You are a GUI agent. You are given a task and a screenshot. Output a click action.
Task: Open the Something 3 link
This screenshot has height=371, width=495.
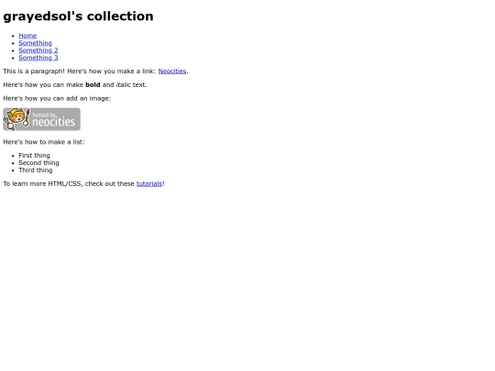[38, 58]
